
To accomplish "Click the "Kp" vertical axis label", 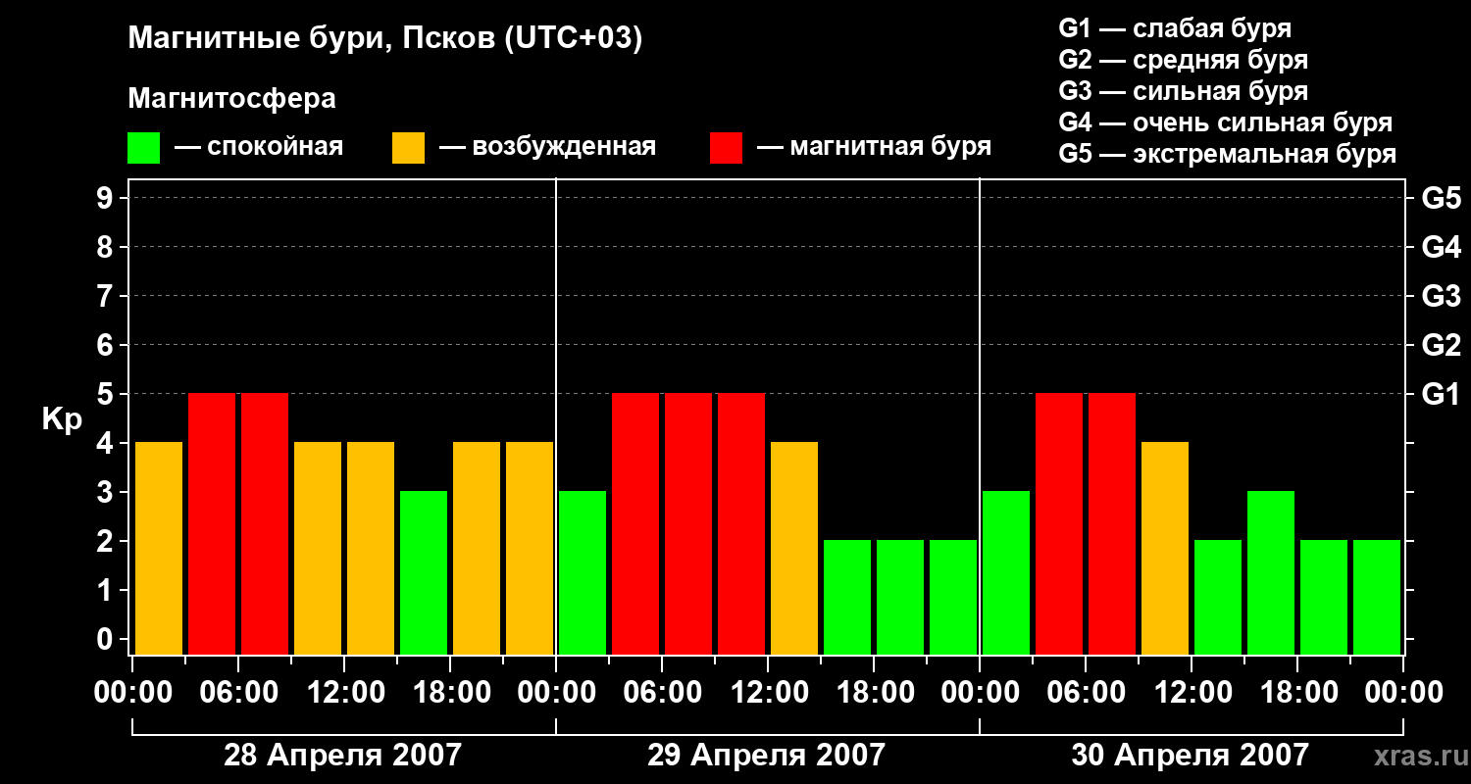I will coord(62,419).
